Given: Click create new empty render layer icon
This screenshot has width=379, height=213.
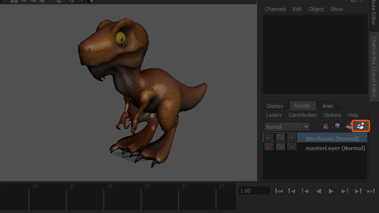Looking at the screenshot, I should (349, 126).
